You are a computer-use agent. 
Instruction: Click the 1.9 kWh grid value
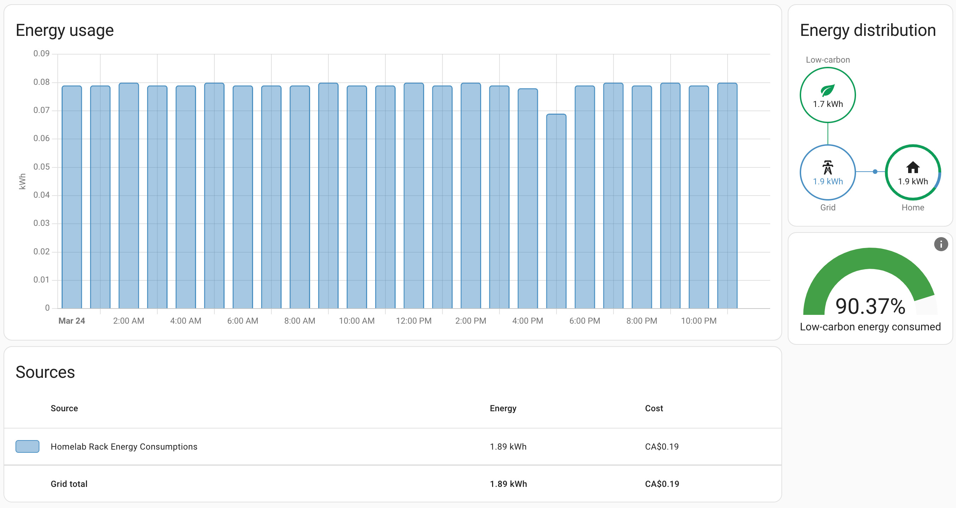828,182
